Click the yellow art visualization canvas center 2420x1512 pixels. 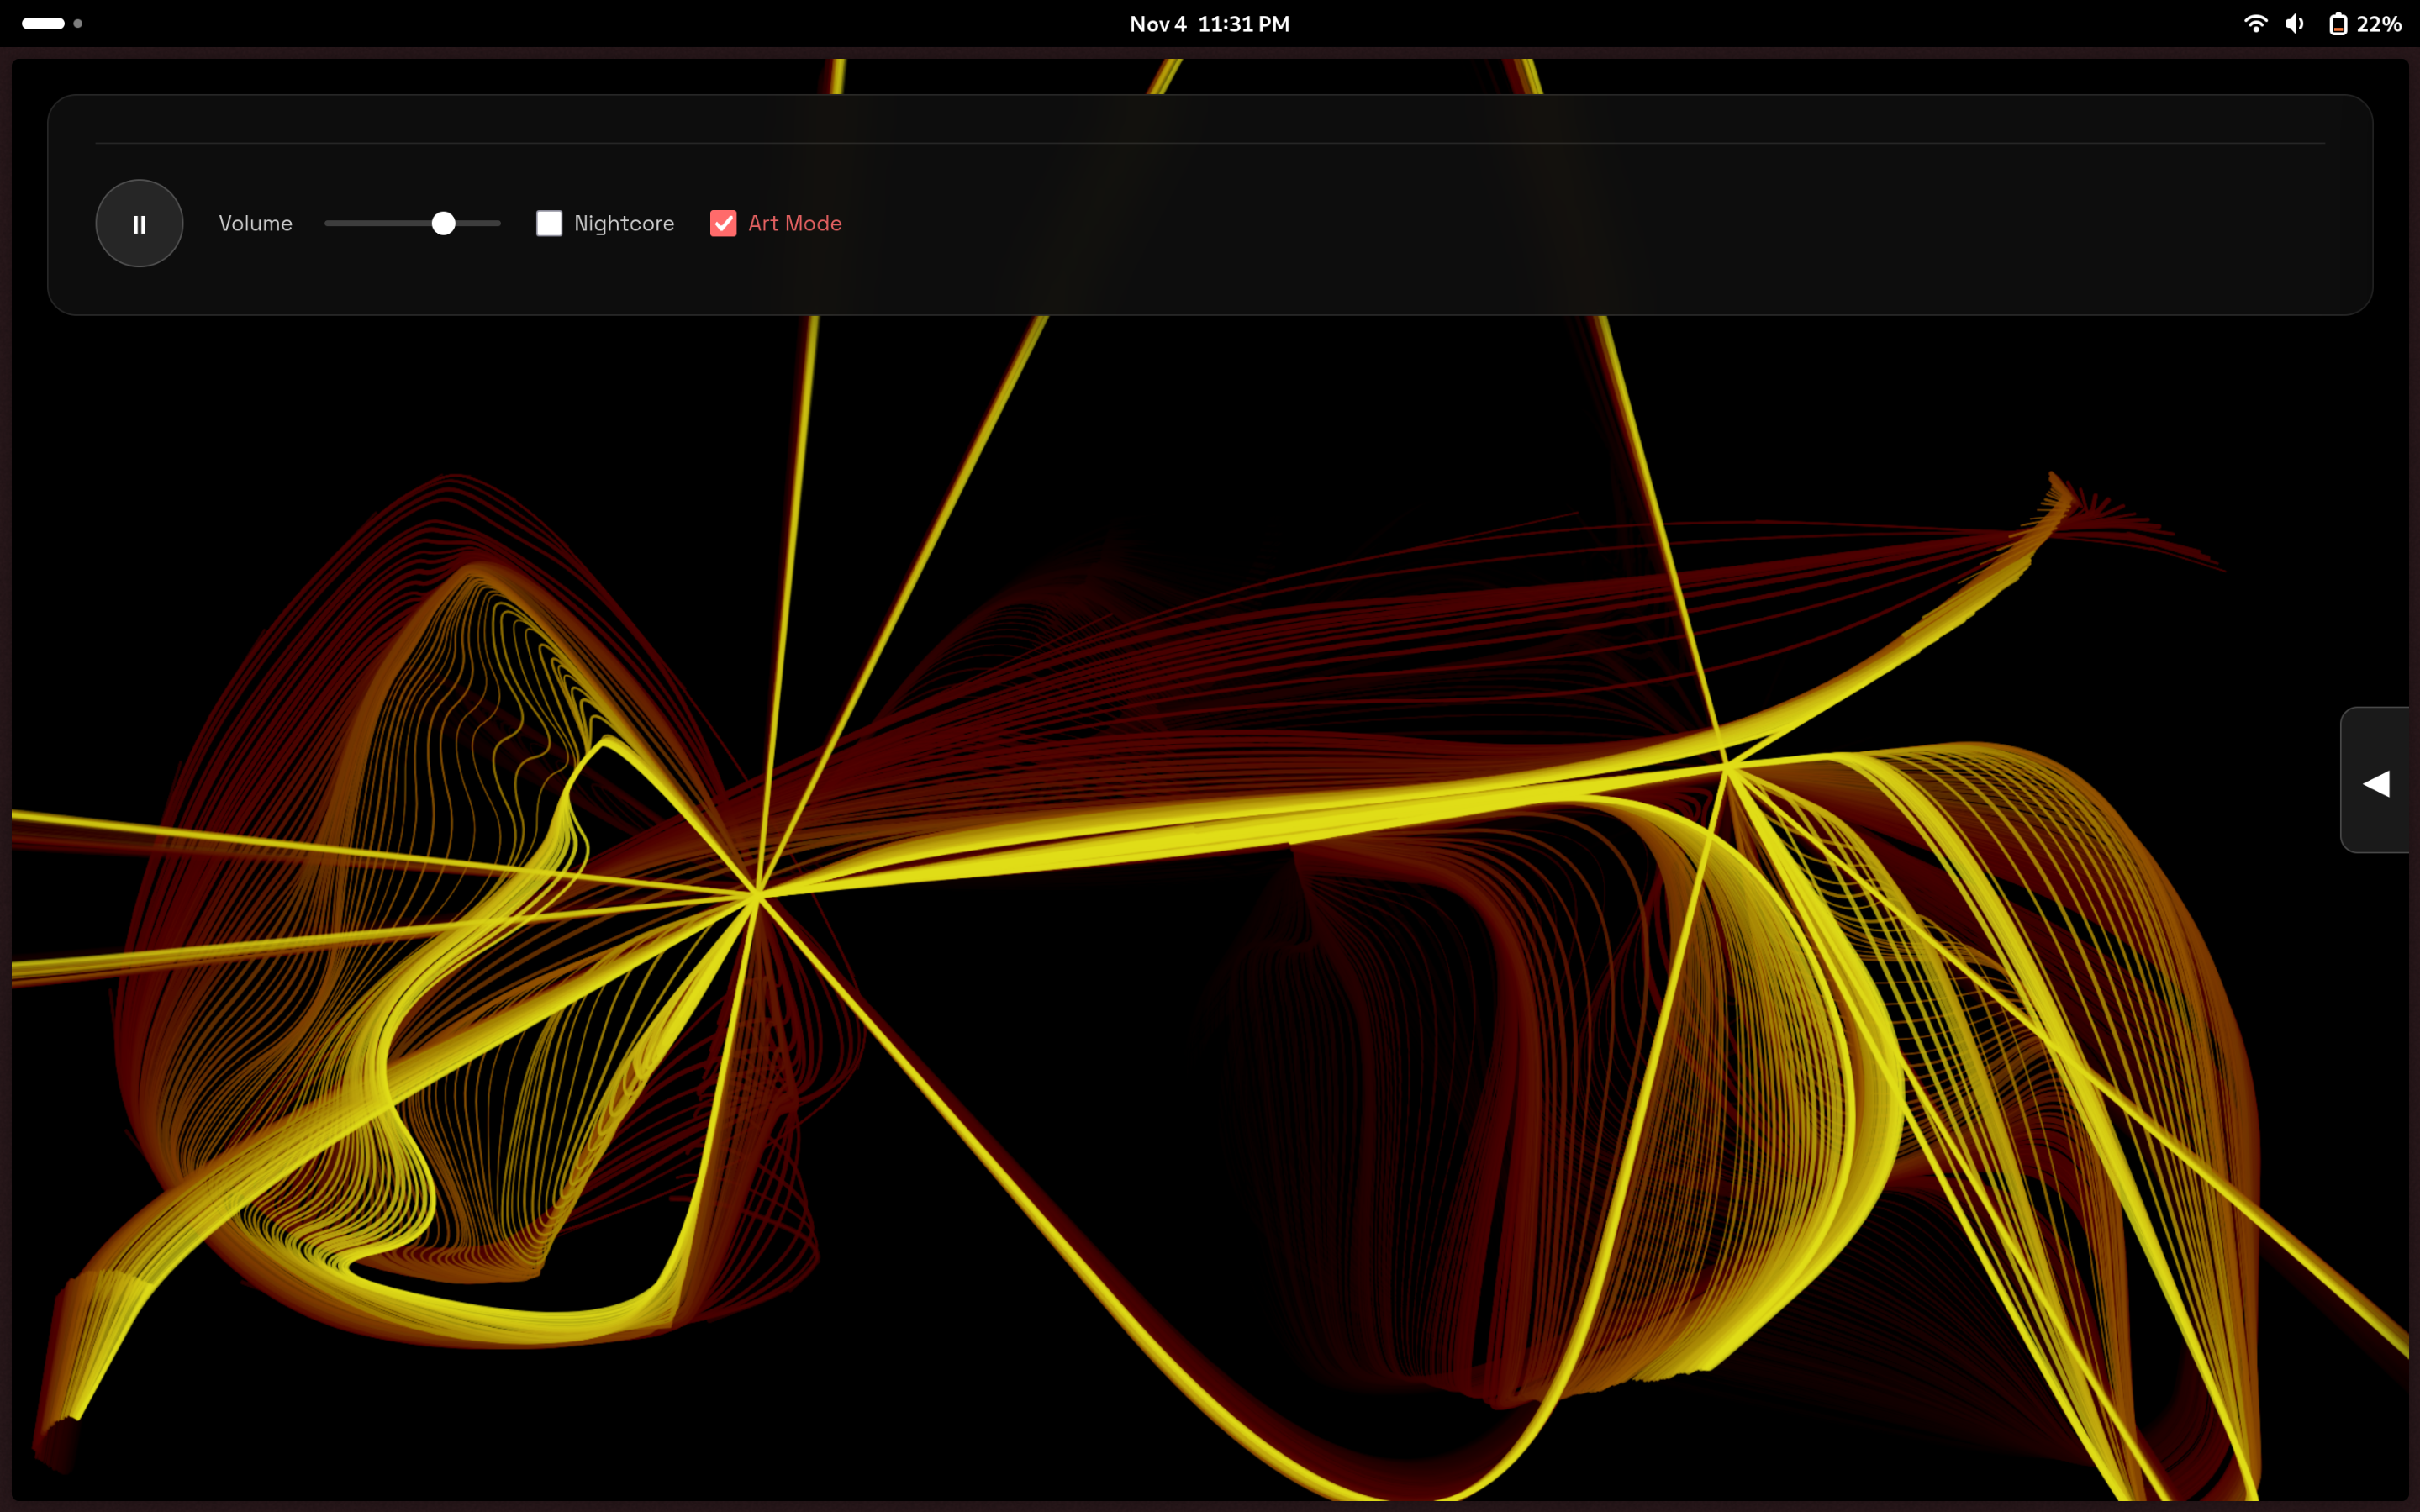1209,900
